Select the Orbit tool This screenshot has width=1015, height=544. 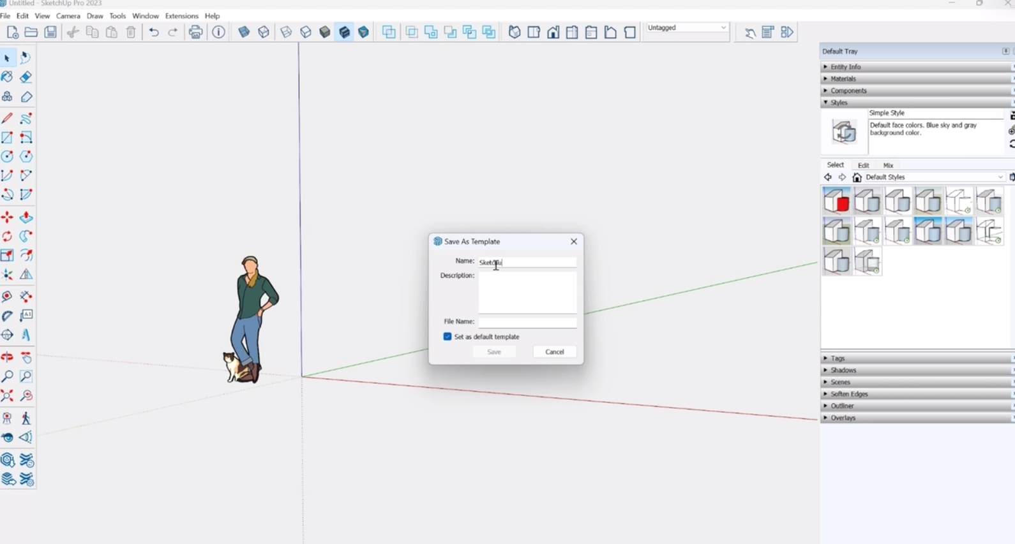pyautogui.click(x=7, y=357)
